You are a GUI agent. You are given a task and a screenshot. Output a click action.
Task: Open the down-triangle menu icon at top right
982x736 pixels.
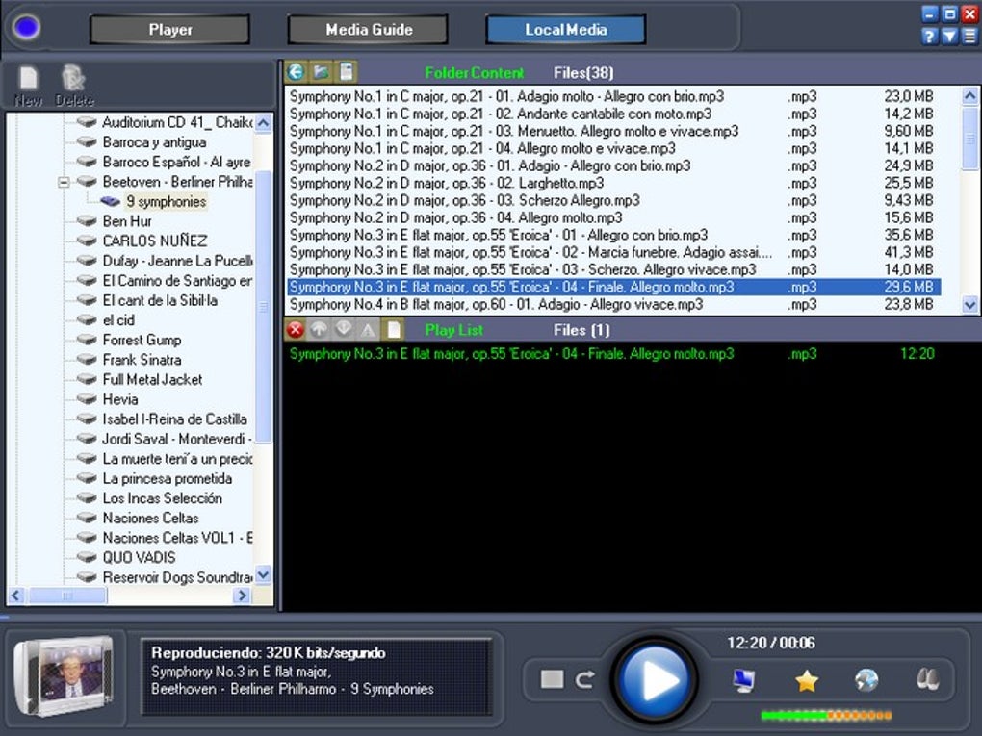[x=949, y=37]
